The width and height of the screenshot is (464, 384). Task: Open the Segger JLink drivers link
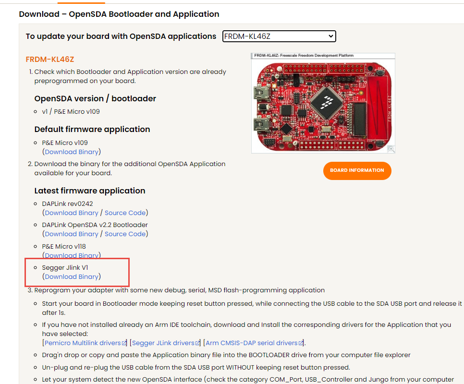pos(163,343)
